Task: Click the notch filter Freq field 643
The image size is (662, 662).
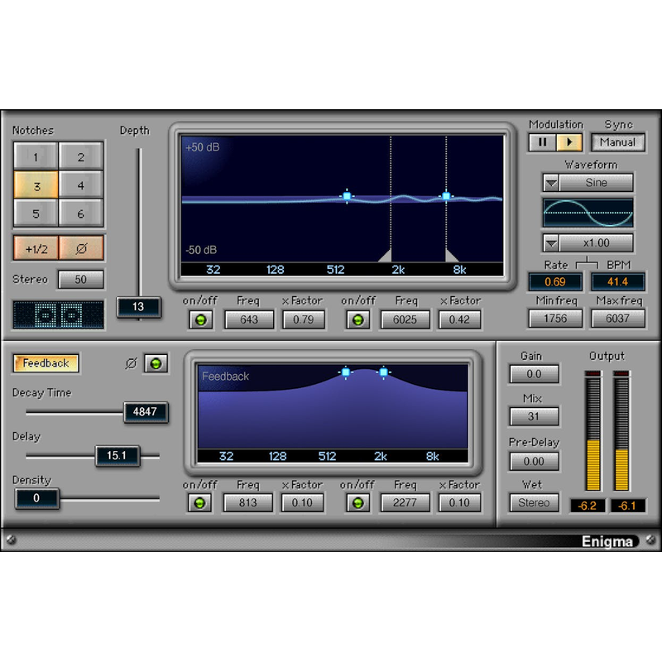Action: pos(249,319)
